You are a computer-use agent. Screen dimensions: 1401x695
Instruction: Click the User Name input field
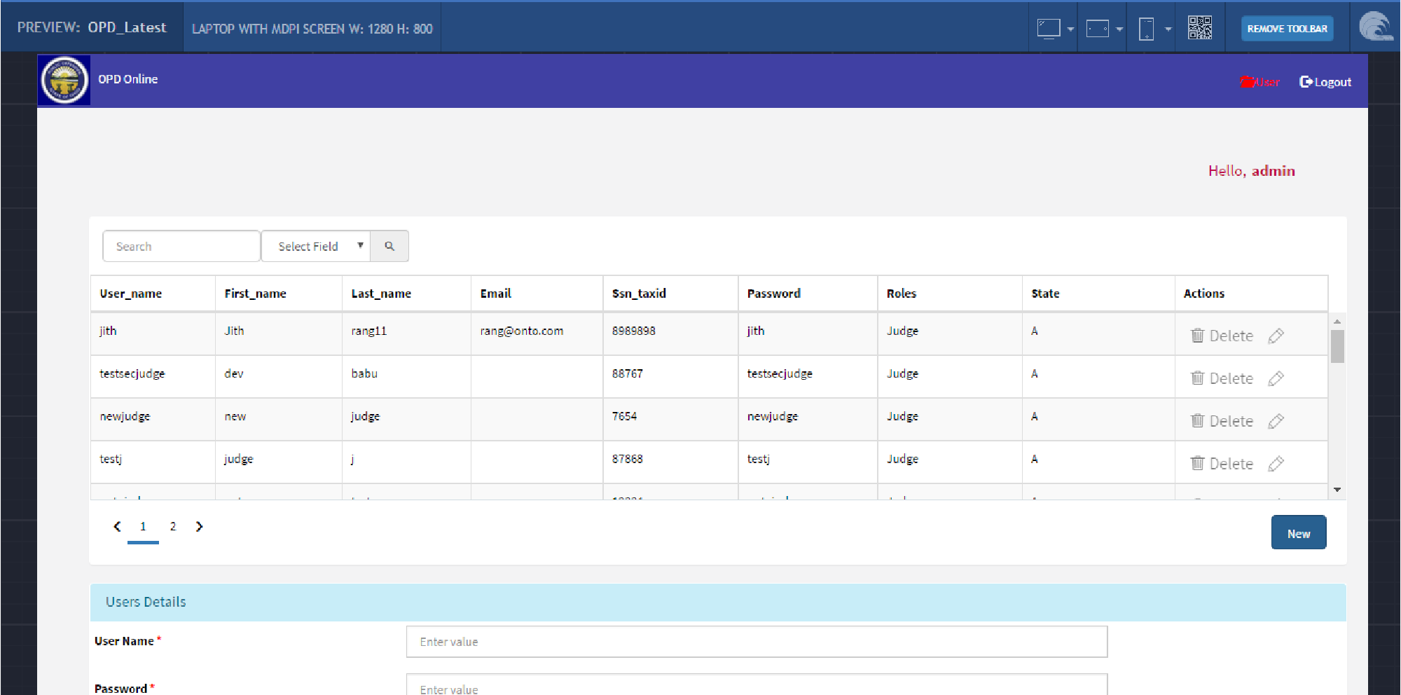757,642
